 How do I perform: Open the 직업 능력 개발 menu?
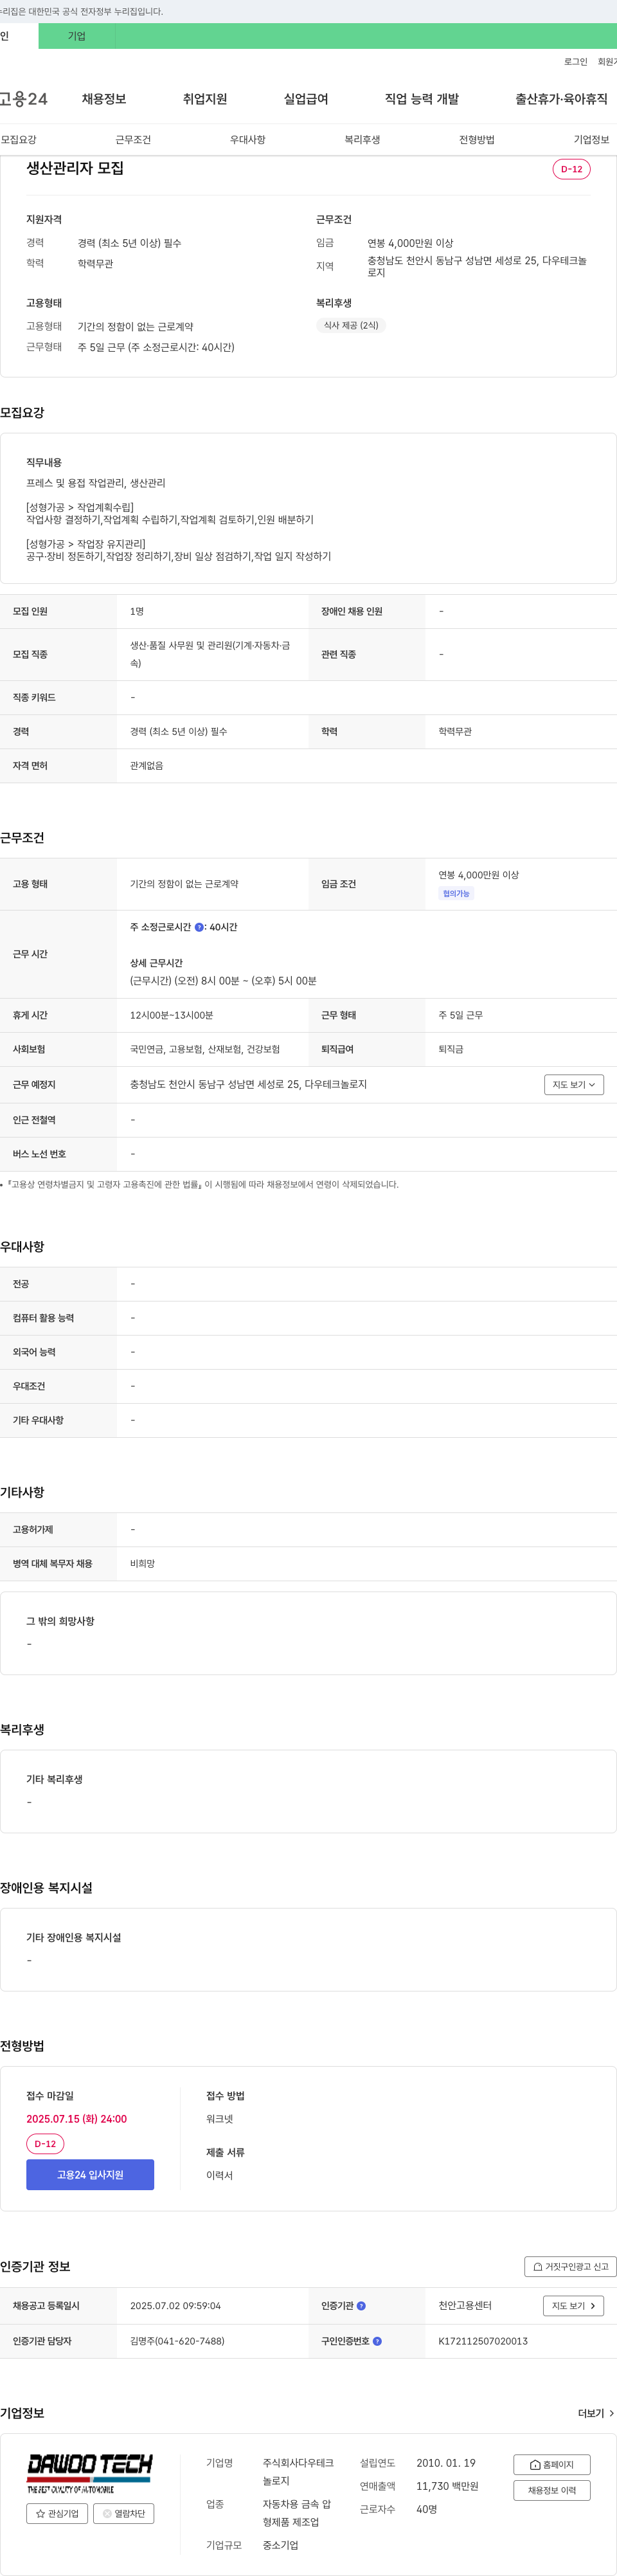(x=422, y=99)
